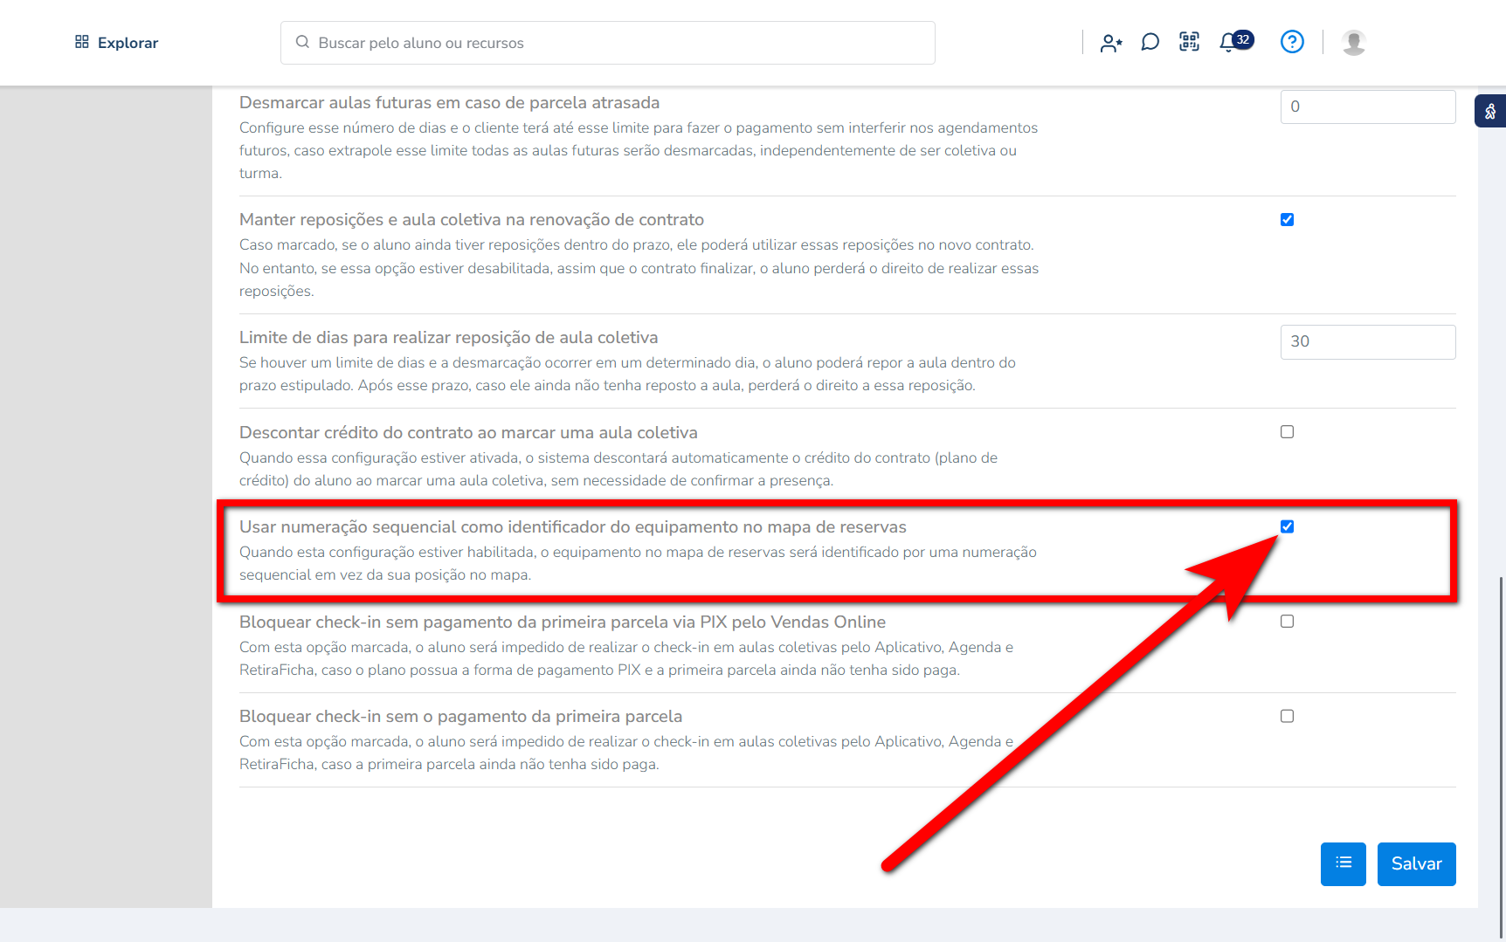
Task: Click the walking person side tab icon
Action: [1490, 112]
